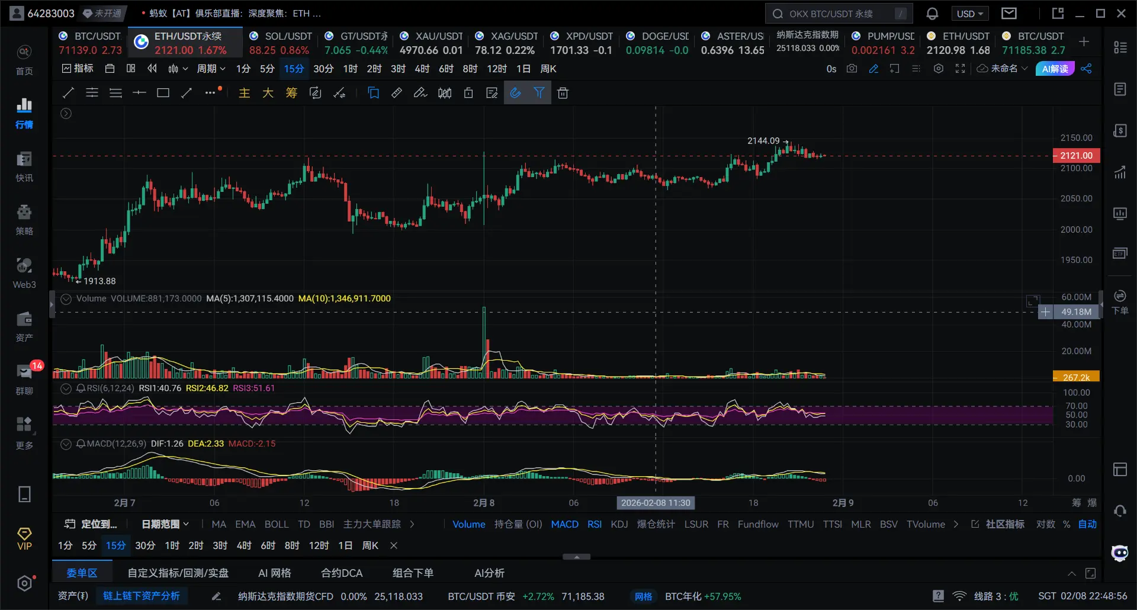Screen dimensions: 1137x610
Task: Add a new ticker tab with plus
Action: click(x=1084, y=41)
